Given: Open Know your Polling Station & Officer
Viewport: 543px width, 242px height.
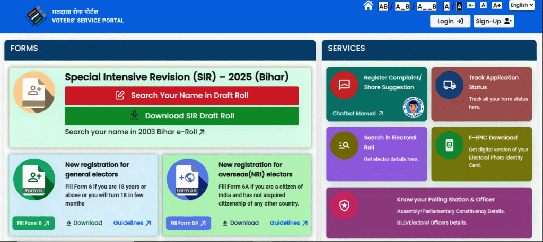Looking at the screenshot, I should coord(445,200).
